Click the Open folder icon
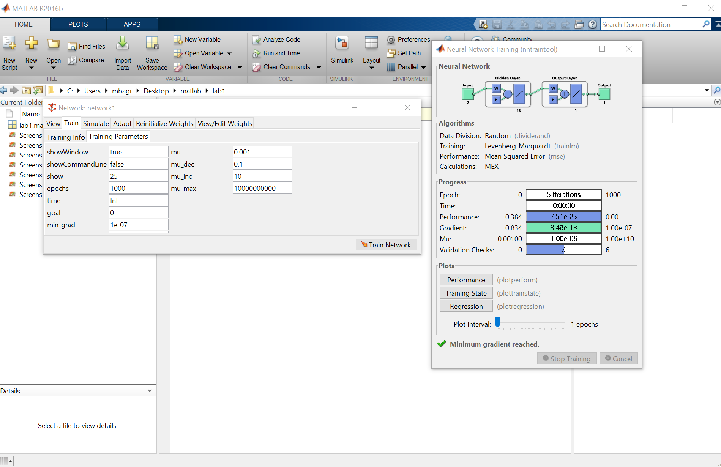This screenshot has width=721, height=467. click(53, 44)
